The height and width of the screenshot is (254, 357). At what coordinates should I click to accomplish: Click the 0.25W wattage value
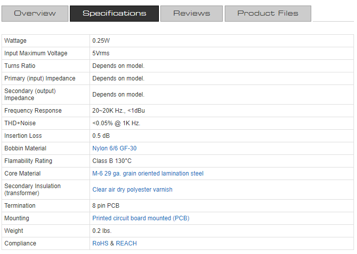point(101,41)
